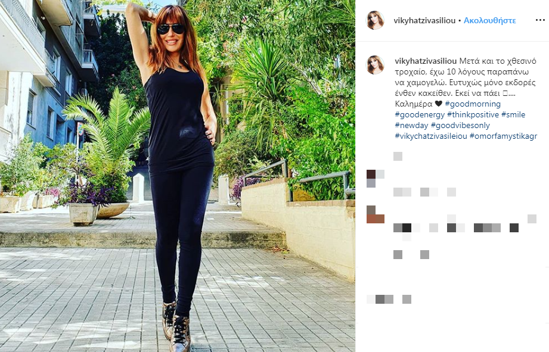
Task: Click the avatar beside the caption
Action: pos(375,65)
